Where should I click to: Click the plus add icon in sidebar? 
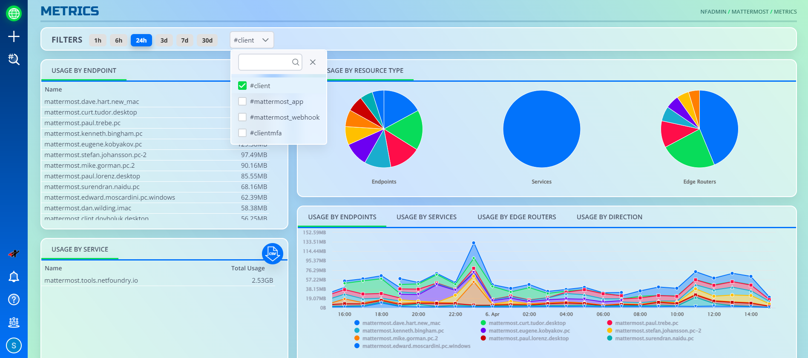14,37
